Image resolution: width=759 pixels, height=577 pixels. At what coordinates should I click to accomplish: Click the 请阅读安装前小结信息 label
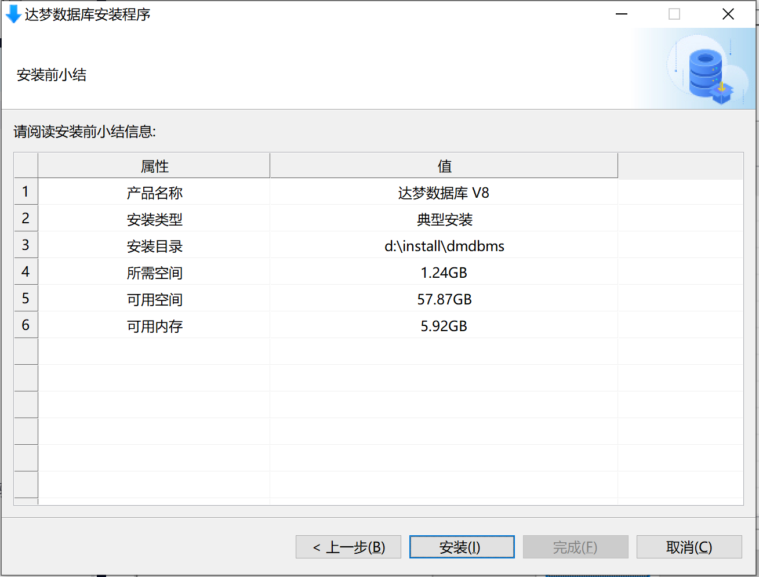[85, 132]
